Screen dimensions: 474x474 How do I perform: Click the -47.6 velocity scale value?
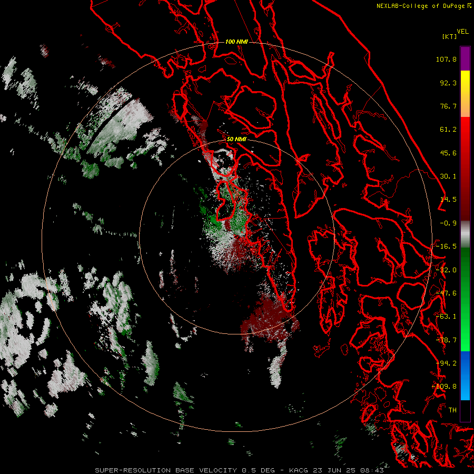coord(446,293)
